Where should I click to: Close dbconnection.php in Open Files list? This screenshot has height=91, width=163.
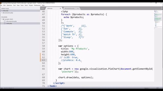(2, 13)
